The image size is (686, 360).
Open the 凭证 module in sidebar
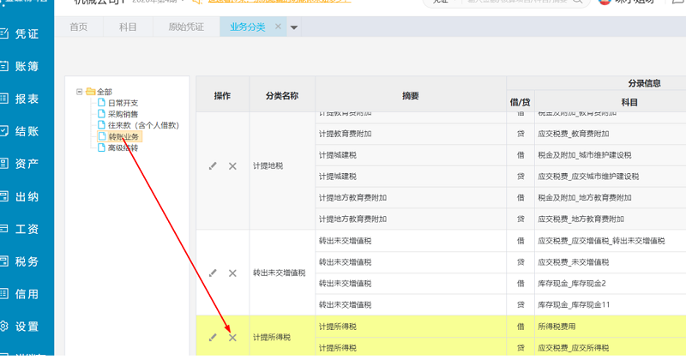click(26, 34)
